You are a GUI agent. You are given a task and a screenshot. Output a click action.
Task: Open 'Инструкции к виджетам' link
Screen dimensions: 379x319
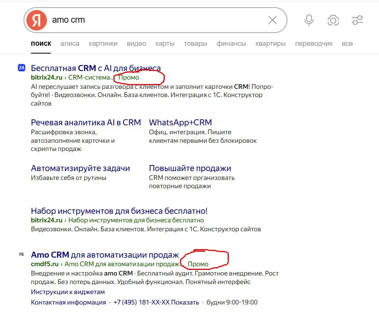[68, 292]
